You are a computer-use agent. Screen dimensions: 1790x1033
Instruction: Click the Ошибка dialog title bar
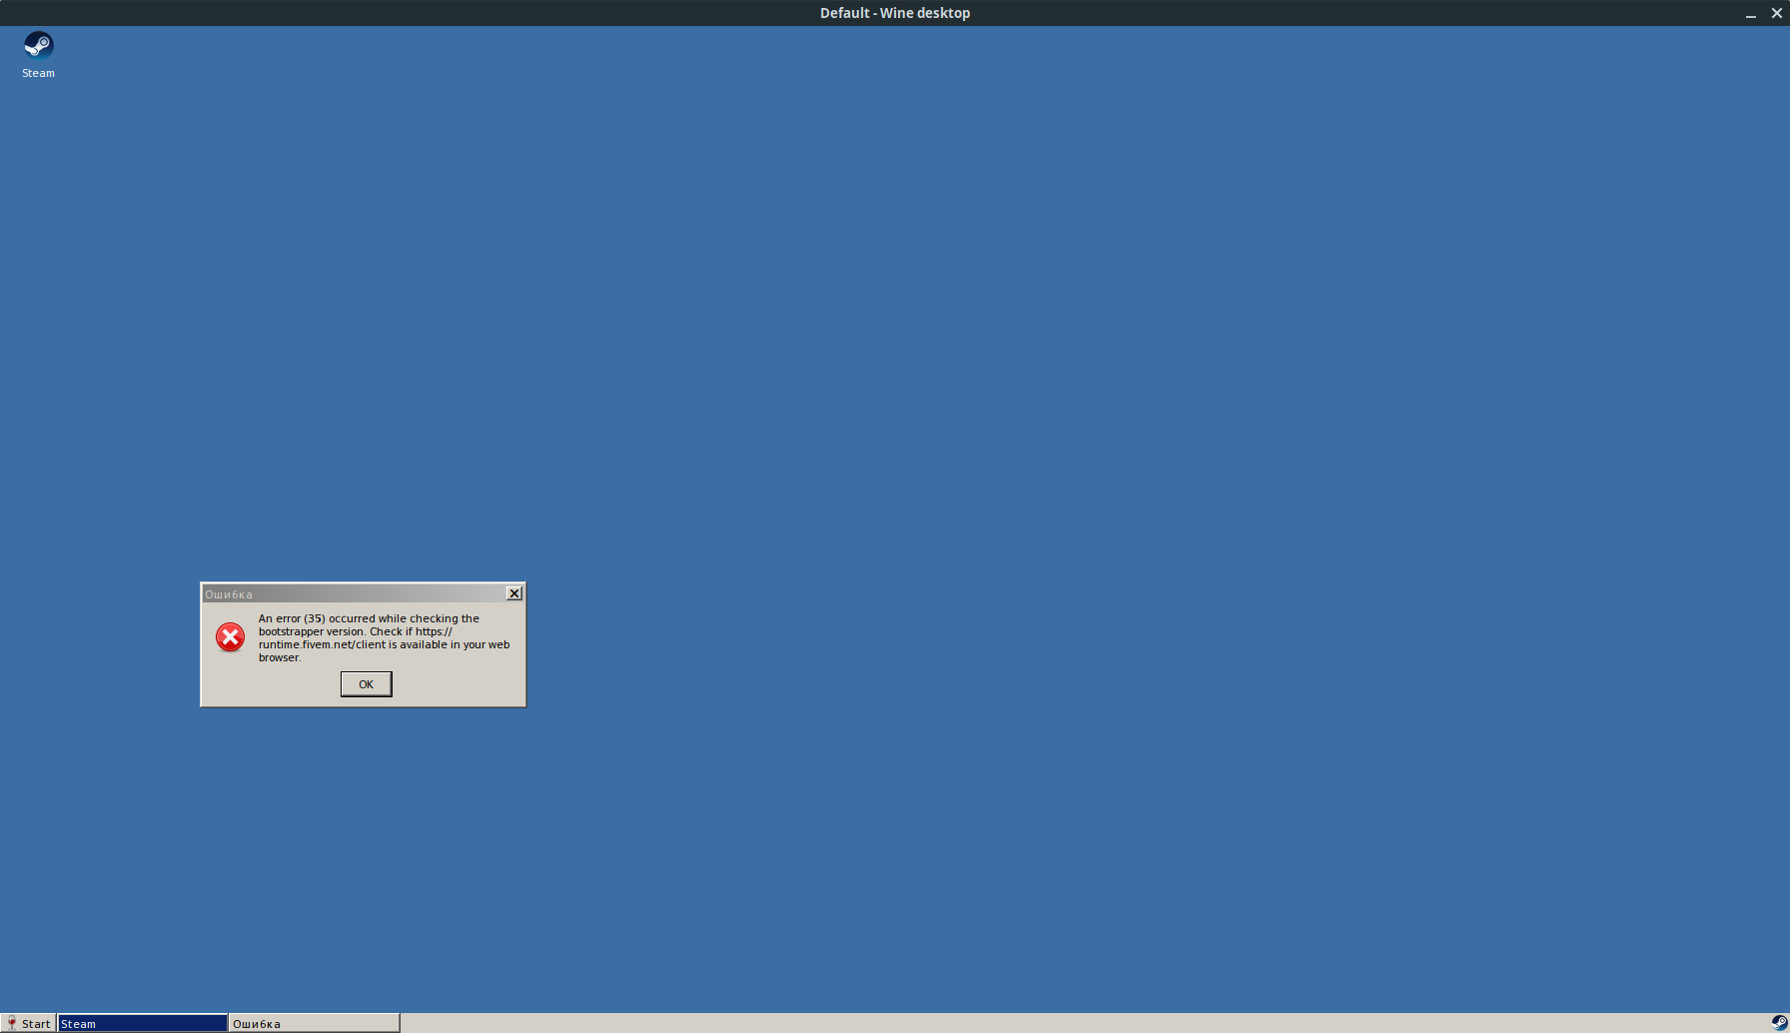355,593
